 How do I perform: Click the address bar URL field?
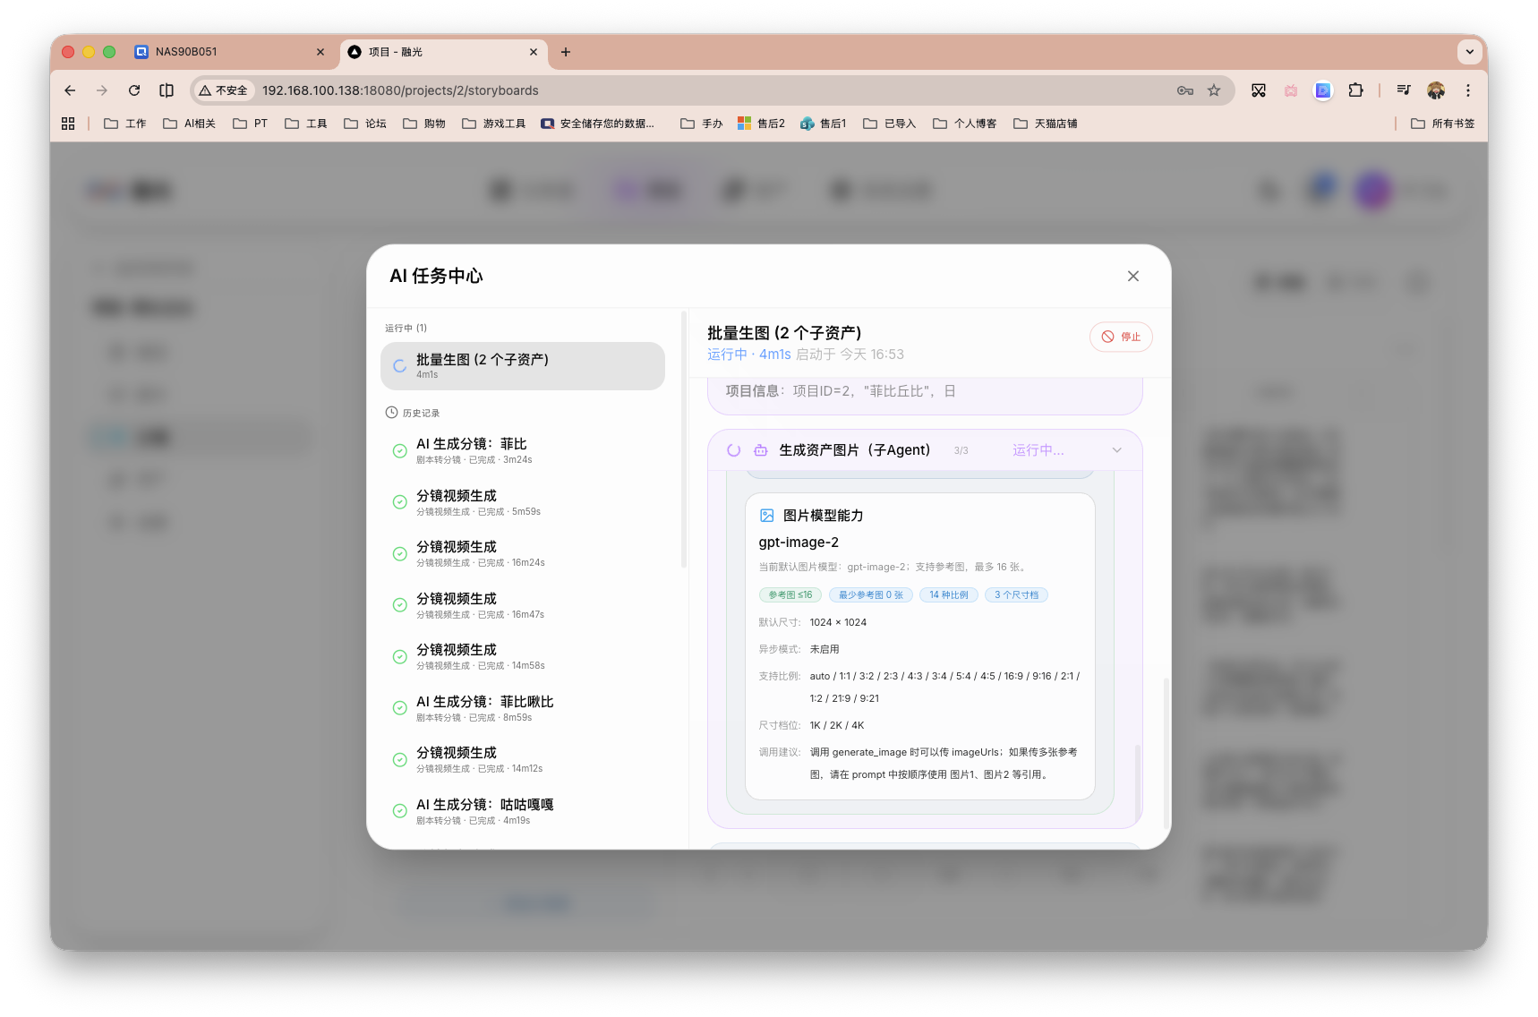click(712, 90)
